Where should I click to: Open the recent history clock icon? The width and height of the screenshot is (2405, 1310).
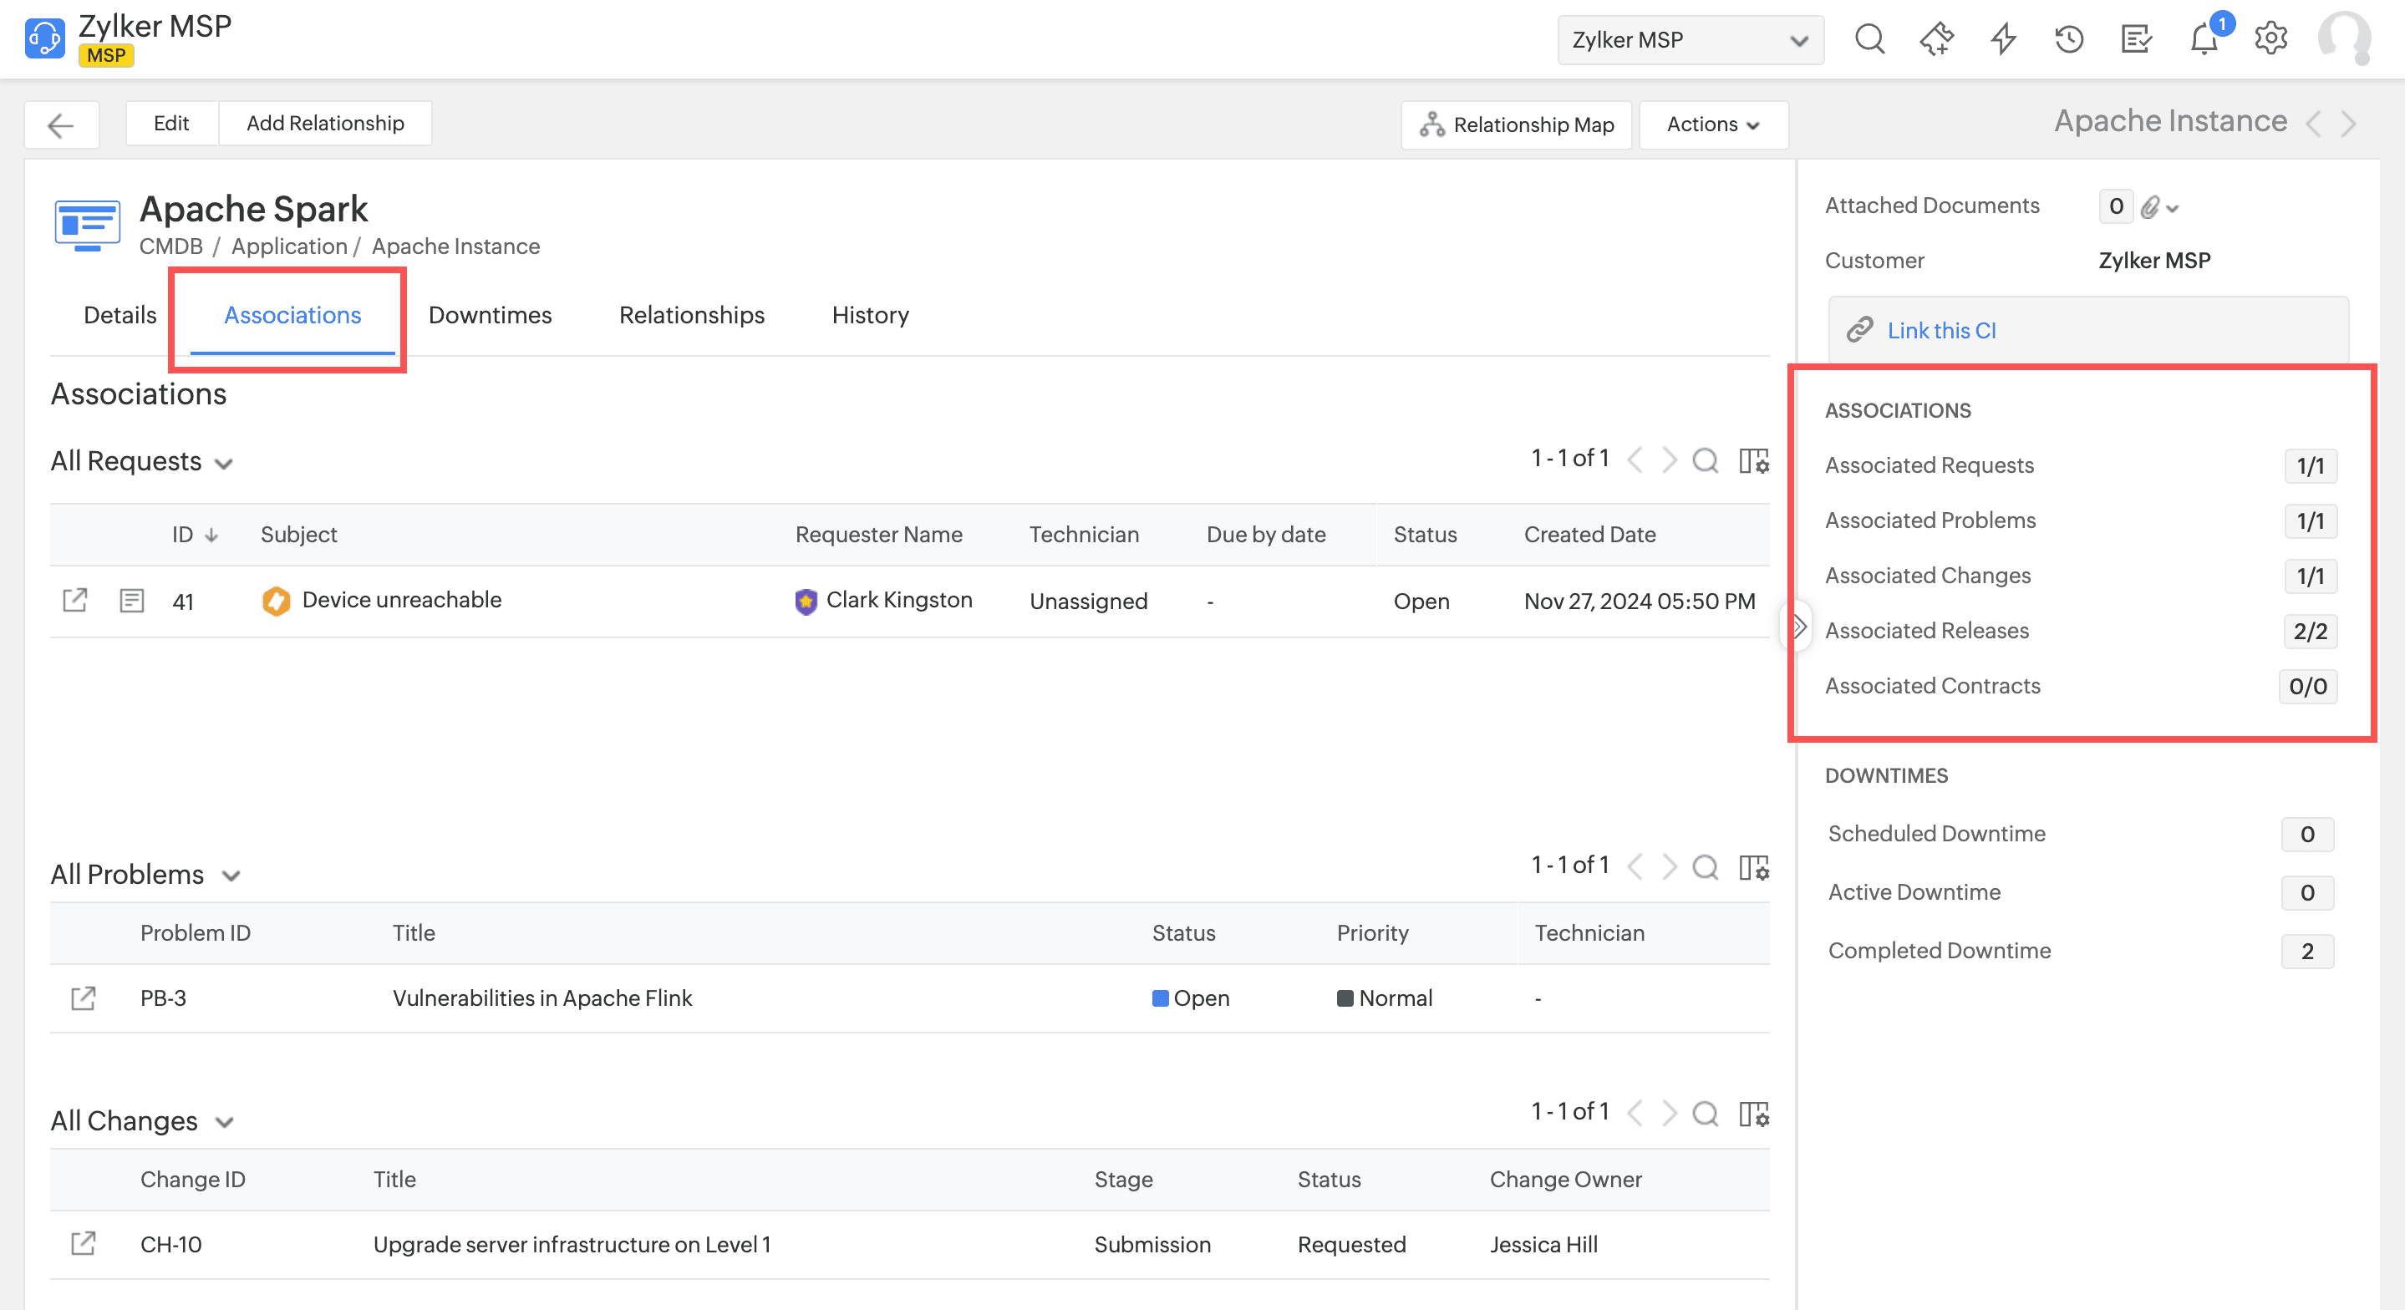(2069, 39)
